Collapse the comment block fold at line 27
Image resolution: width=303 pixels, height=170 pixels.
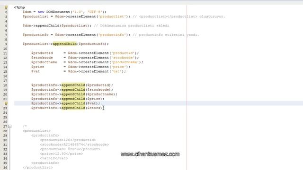[10, 127]
